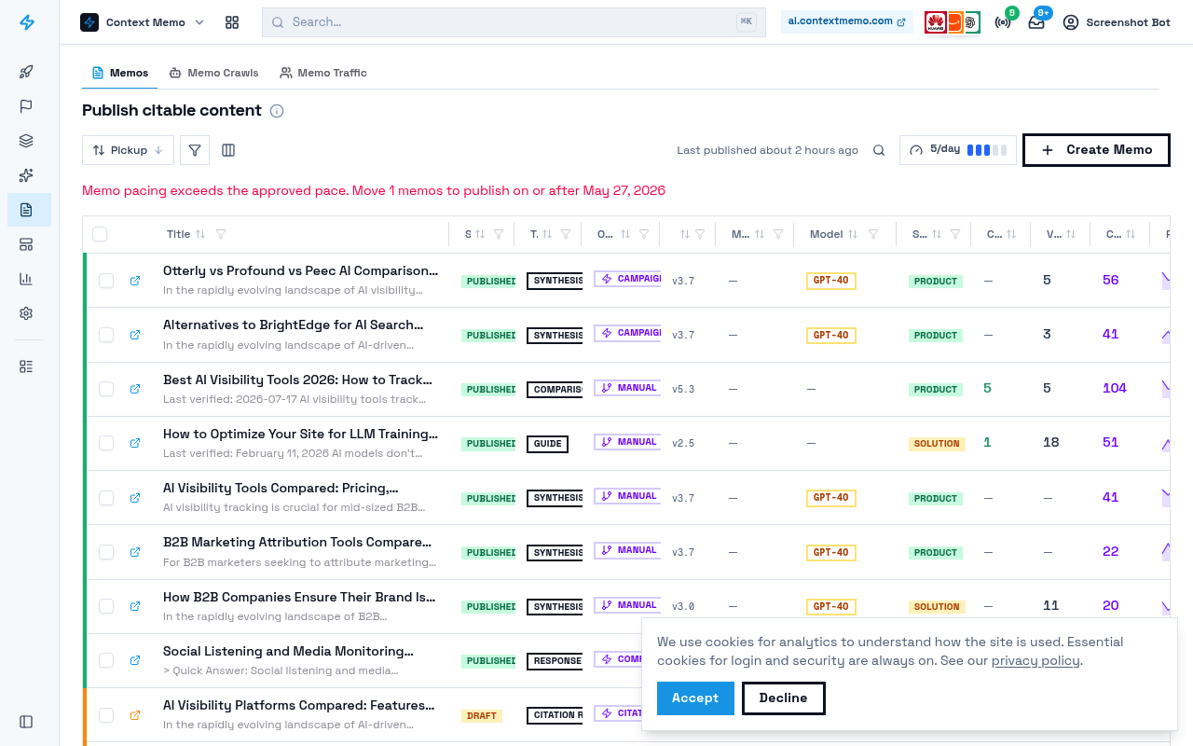This screenshot has height=746, width=1193.
Task: Click the Search input field
Action: [514, 22]
